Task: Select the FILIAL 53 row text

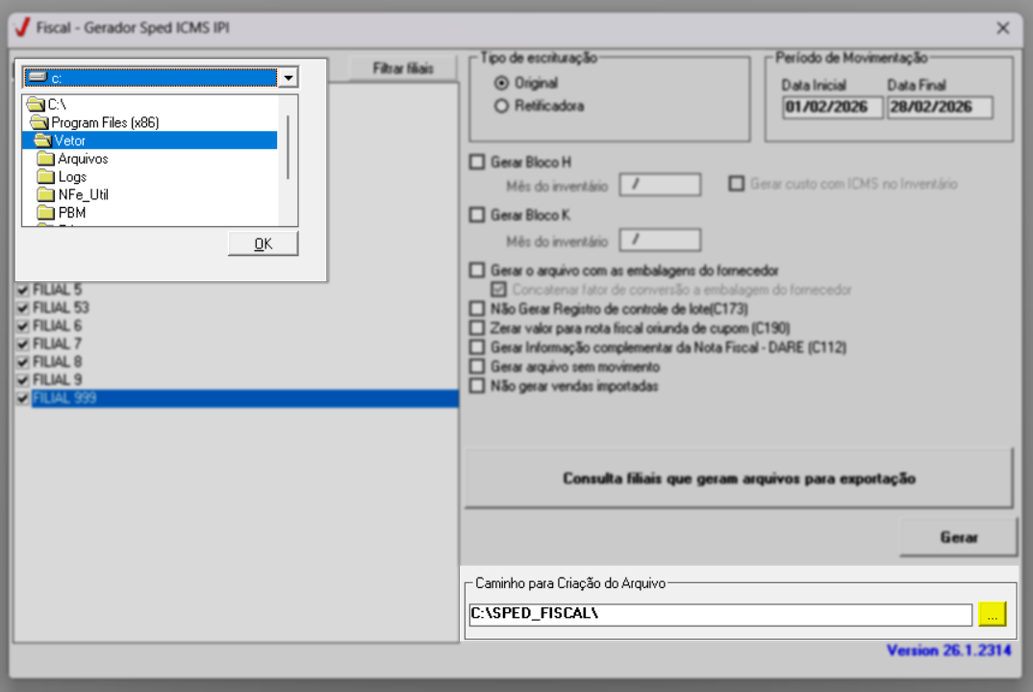Action: click(x=61, y=308)
